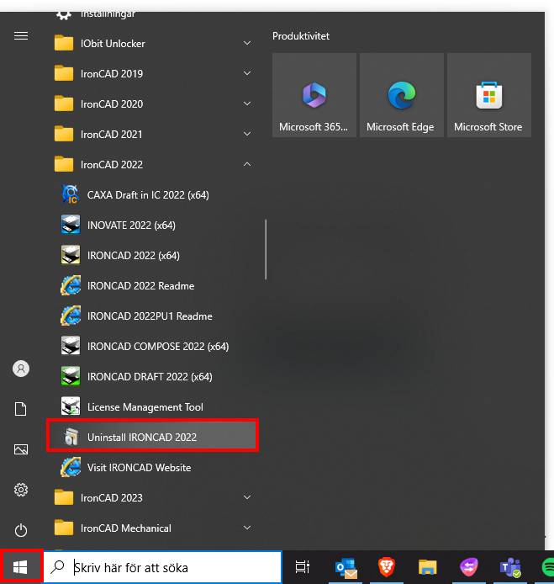Open IRONCAD 2022 Readme

(152, 285)
